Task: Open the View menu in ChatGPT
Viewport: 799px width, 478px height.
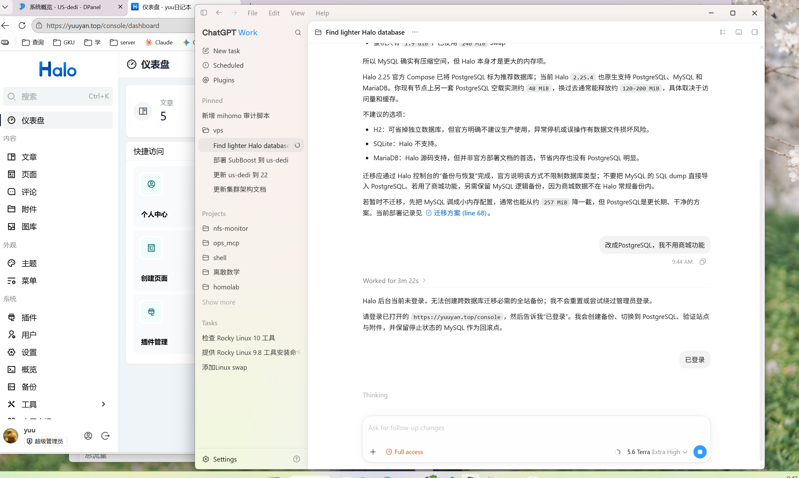Action: 297,13
